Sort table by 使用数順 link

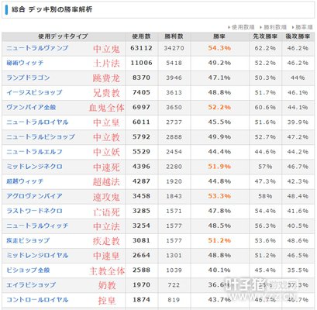243,27
